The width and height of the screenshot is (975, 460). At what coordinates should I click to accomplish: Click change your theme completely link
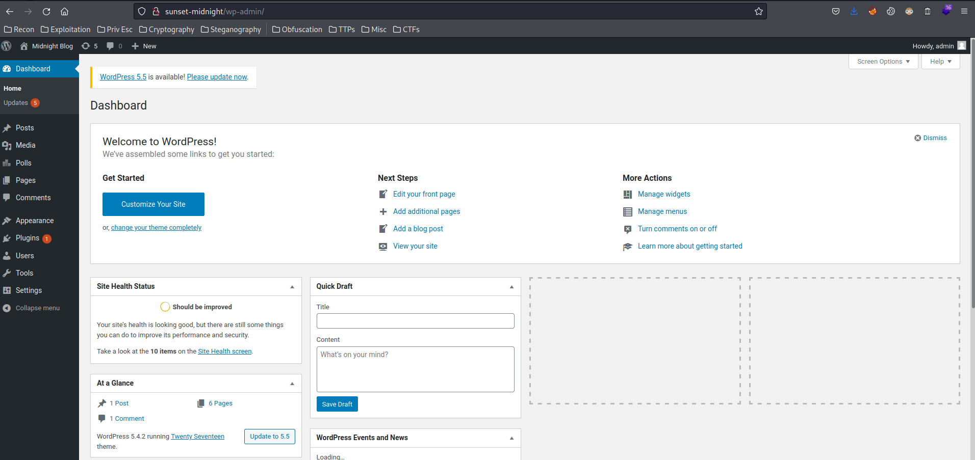click(156, 228)
